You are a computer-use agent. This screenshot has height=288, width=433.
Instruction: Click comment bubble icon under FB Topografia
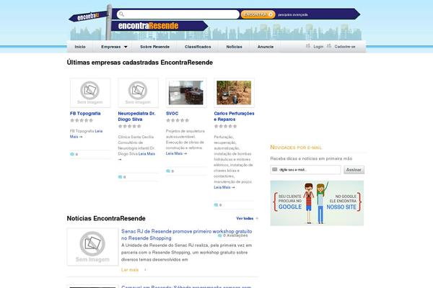pos(72,154)
